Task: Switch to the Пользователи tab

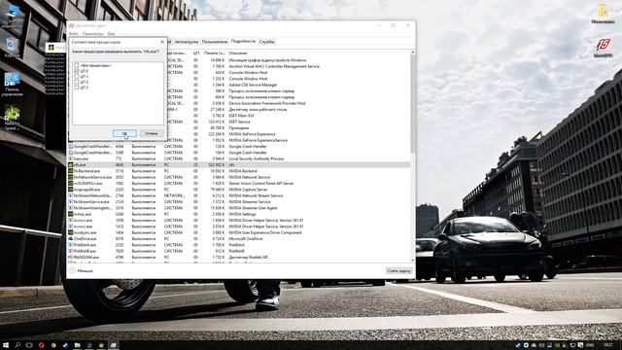Action: [215, 42]
